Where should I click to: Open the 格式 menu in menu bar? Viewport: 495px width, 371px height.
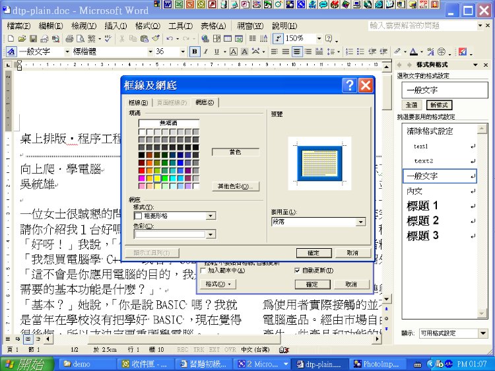(x=147, y=26)
